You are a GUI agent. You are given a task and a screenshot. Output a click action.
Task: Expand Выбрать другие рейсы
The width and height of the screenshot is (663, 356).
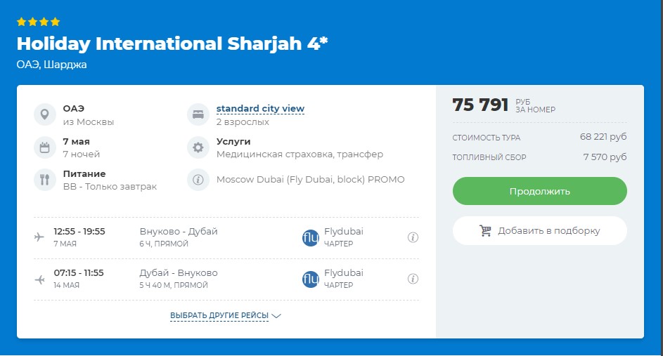tap(219, 316)
